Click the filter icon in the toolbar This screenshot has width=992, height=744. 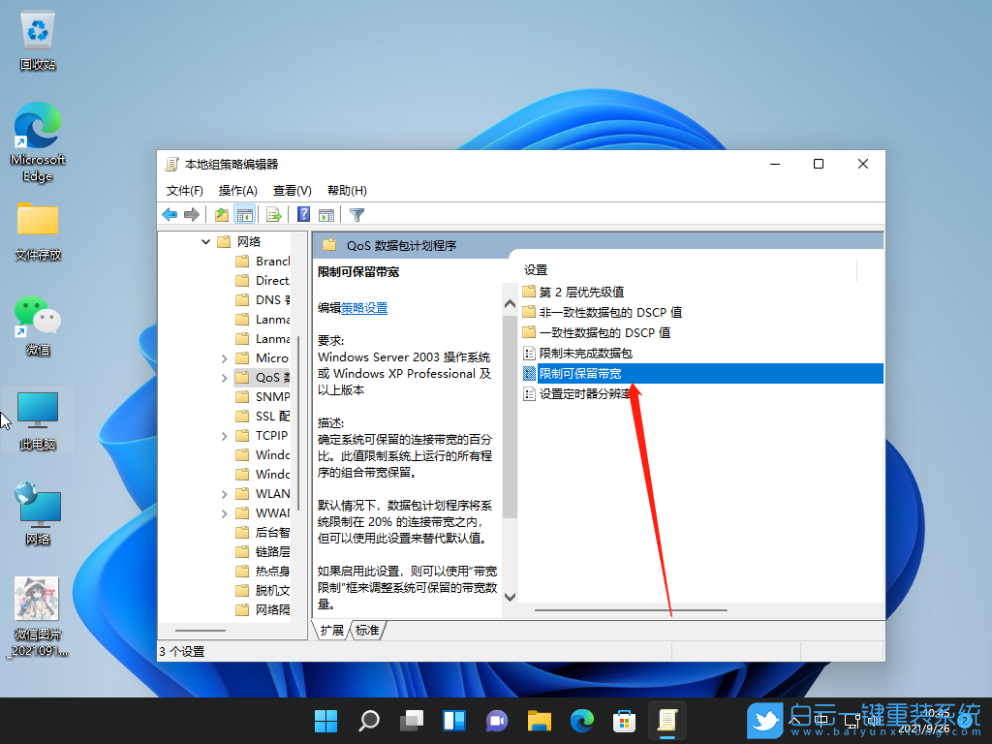(x=354, y=214)
